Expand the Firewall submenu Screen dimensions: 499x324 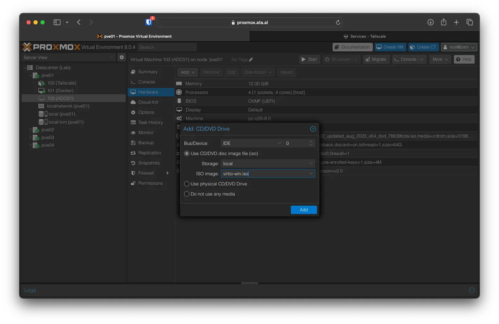[168, 173]
